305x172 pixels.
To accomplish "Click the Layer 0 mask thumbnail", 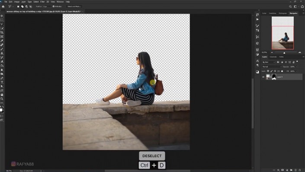I will pos(274,77).
